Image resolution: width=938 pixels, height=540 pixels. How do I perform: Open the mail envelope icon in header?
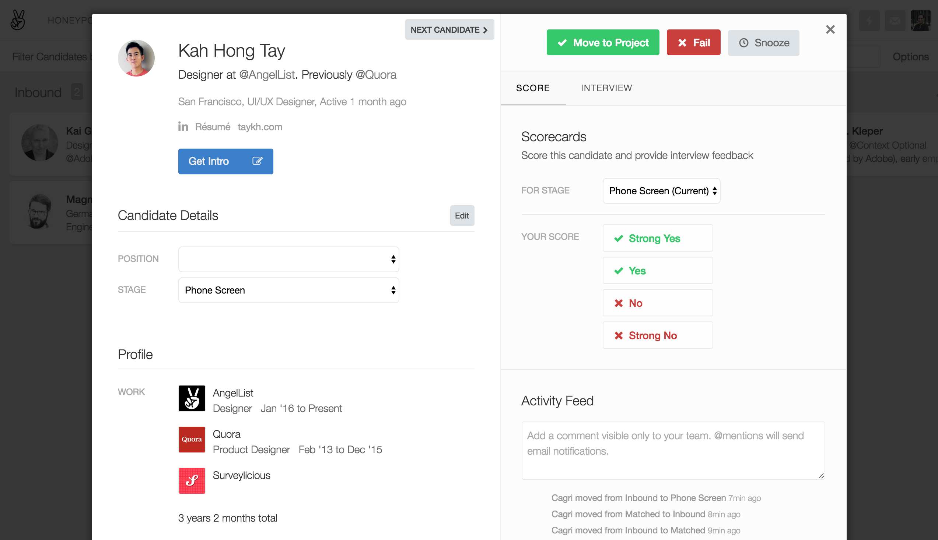[895, 20]
